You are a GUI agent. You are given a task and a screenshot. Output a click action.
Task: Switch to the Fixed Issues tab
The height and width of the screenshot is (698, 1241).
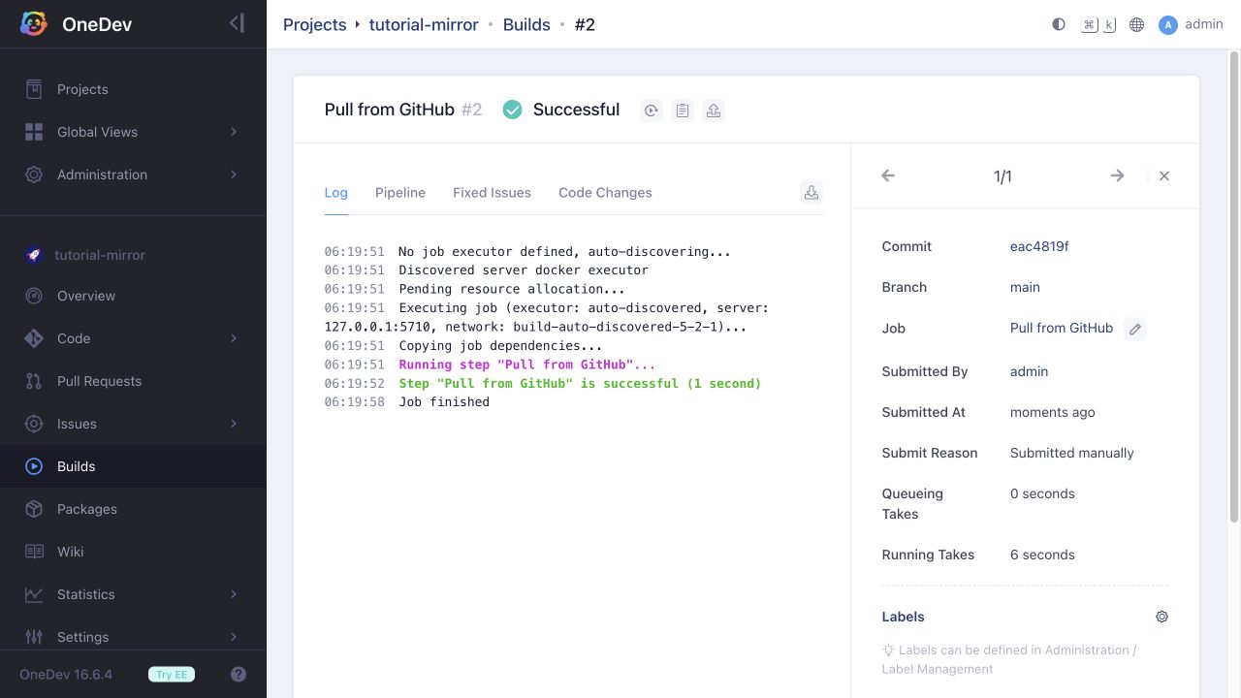(492, 192)
